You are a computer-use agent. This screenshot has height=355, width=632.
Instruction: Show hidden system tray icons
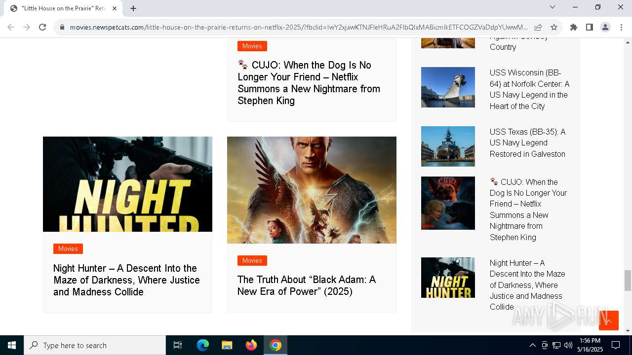tap(532, 345)
